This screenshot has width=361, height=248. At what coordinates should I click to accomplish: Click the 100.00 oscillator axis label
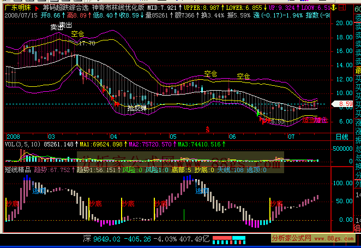pyautogui.click(x=342, y=184)
